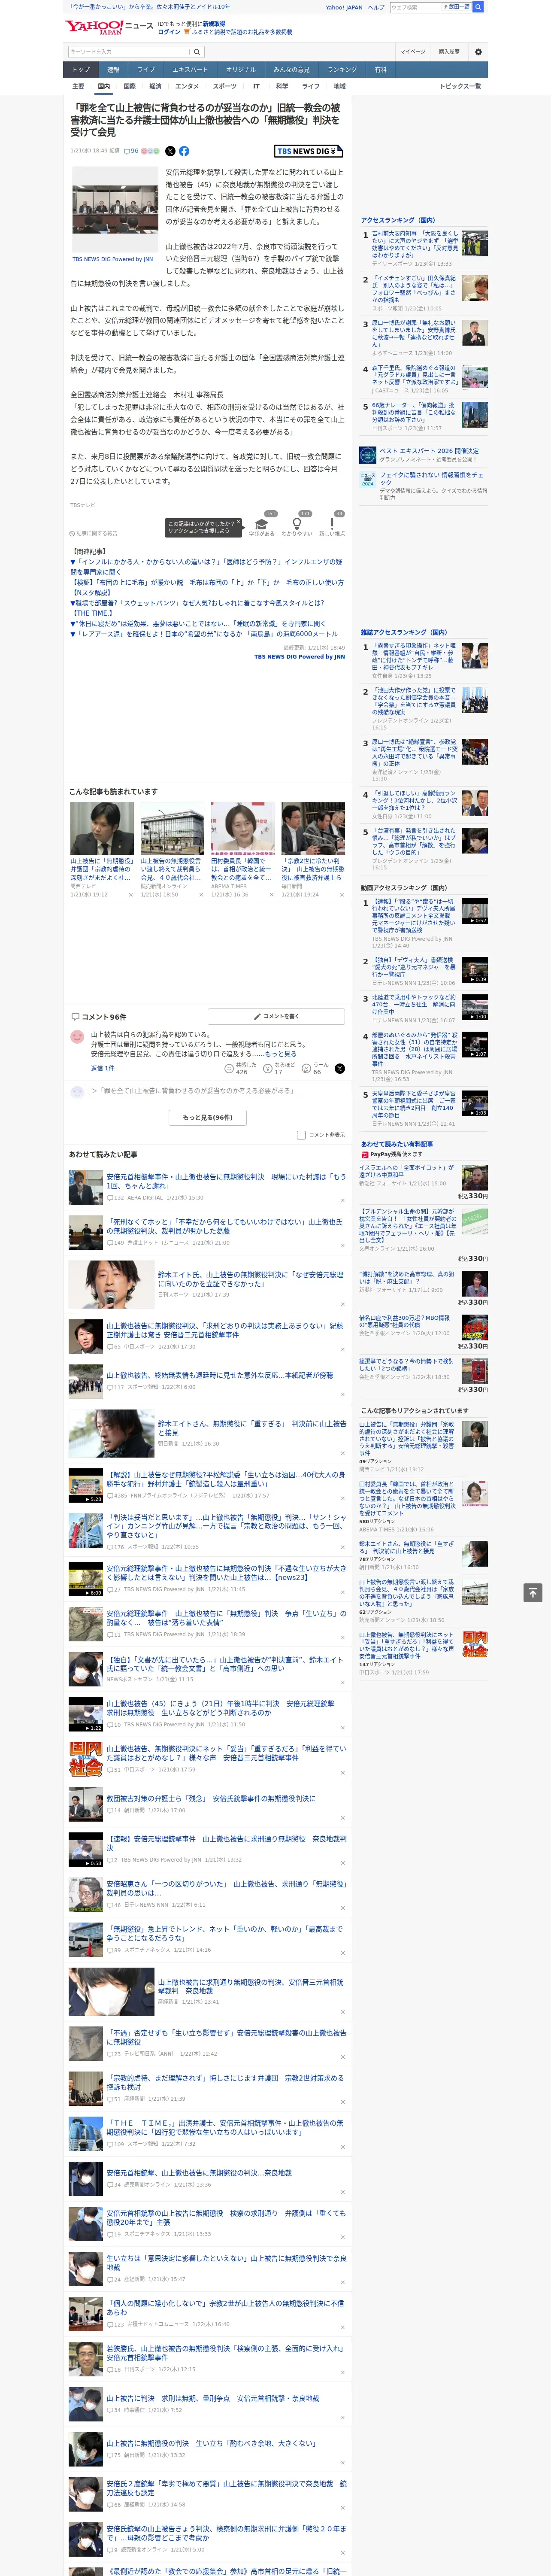Open the settings gear icon
This screenshot has height=2576, width=551.
(x=478, y=52)
